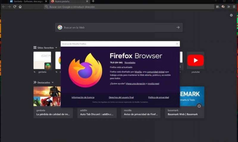Close the 'Nueva pestaña' tab
Image resolution: width=238 pixels, height=142 pixels.
[x=87, y=1]
